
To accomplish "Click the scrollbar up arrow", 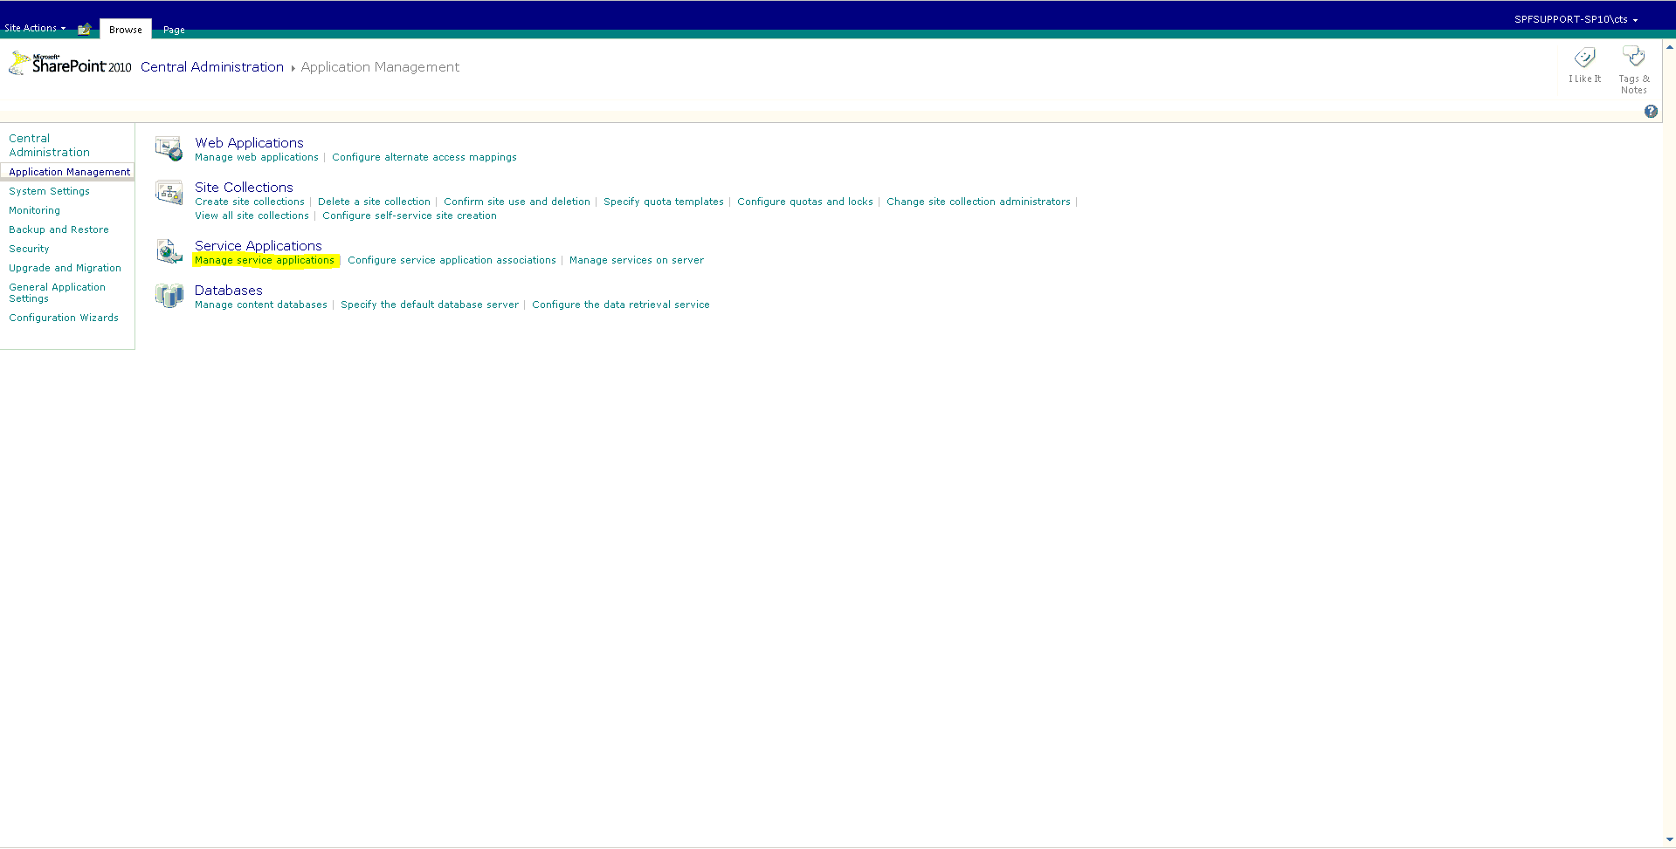I will pyautogui.click(x=1670, y=46).
